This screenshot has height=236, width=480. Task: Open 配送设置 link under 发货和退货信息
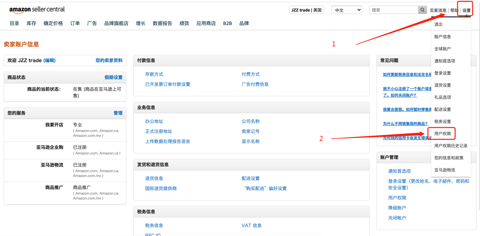point(251,178)
